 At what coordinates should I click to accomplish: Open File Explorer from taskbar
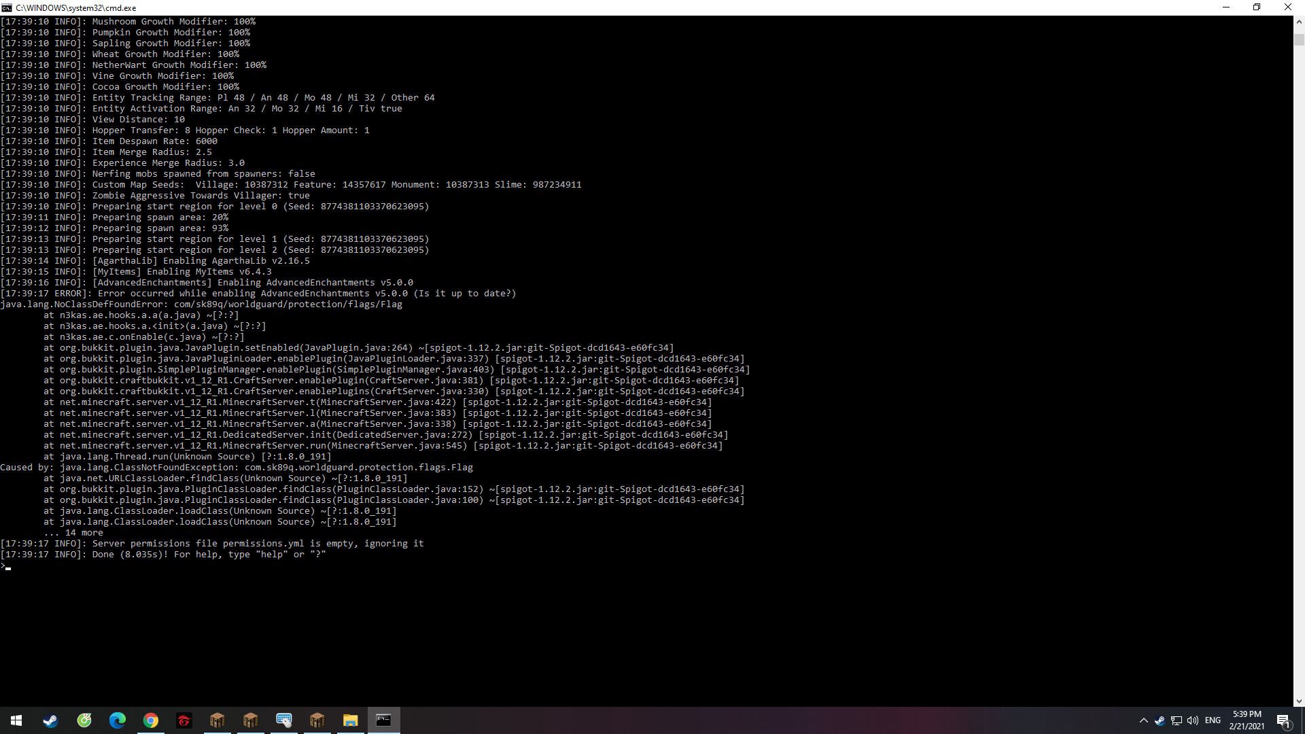tap(351, 720)
